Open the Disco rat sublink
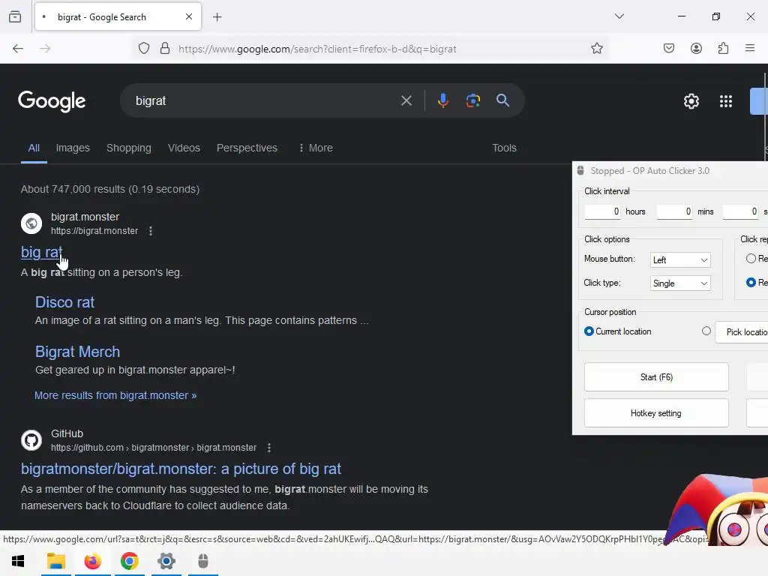Image resolution: width=768 pixels, height=576 pixels. click(64, 302)
